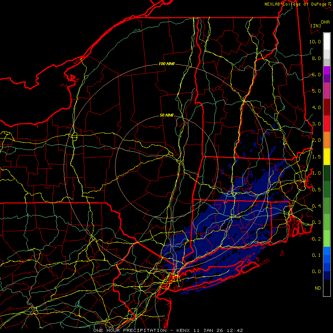
Task: Click the 2.0 legend value
Action: (316, 140)
